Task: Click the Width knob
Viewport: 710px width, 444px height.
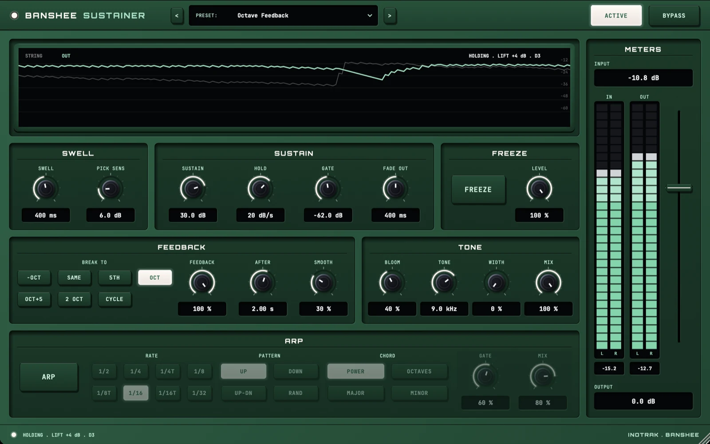Action: point(496,283)
